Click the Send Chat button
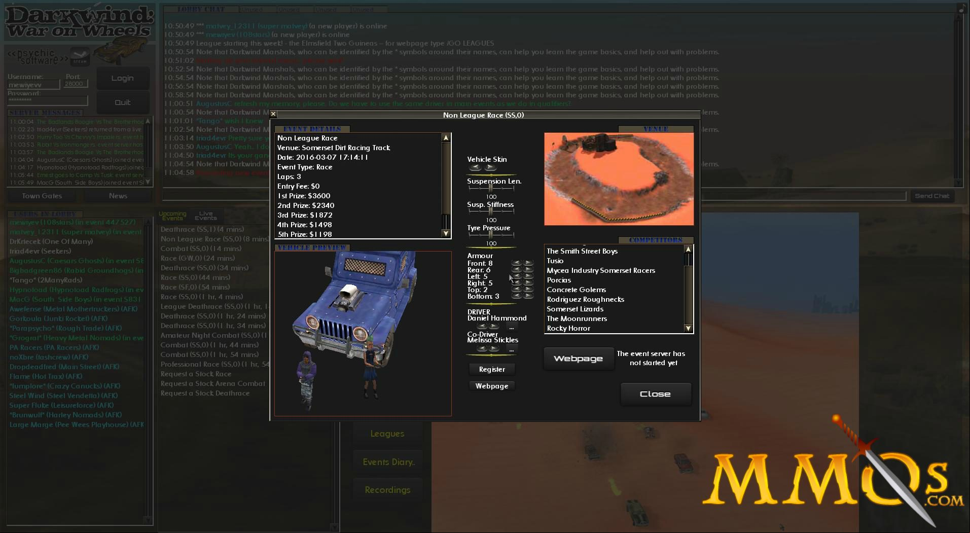This screenshot has width=970, height=533. (932, 196)
